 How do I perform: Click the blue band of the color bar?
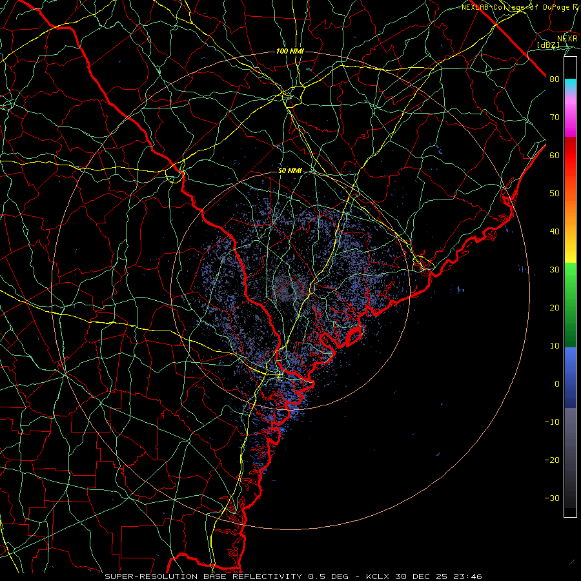click(x=570, y=377)
